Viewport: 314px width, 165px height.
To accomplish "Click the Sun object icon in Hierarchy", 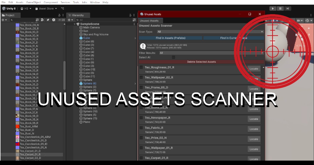I will 81,31.
